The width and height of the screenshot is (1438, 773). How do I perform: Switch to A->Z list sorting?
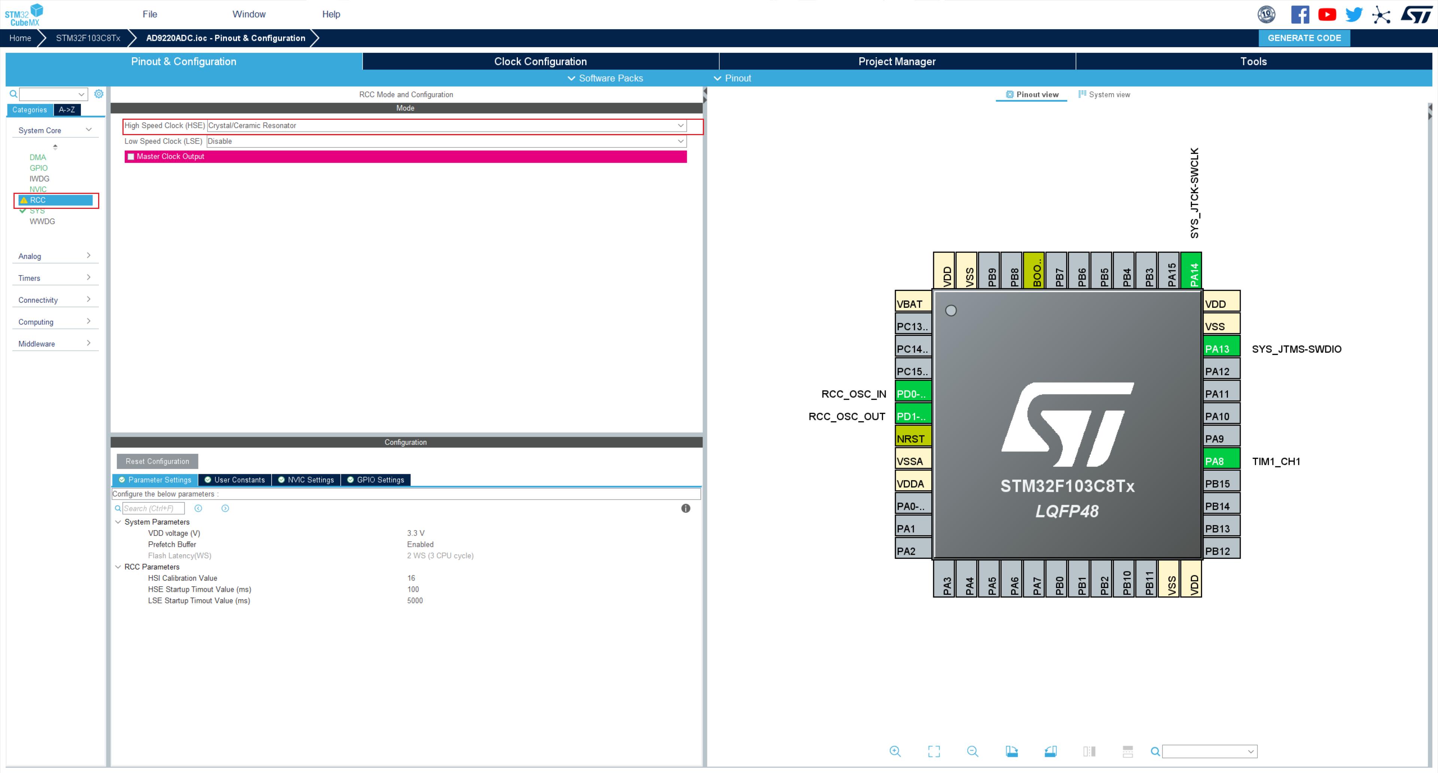tap(67, 109)
